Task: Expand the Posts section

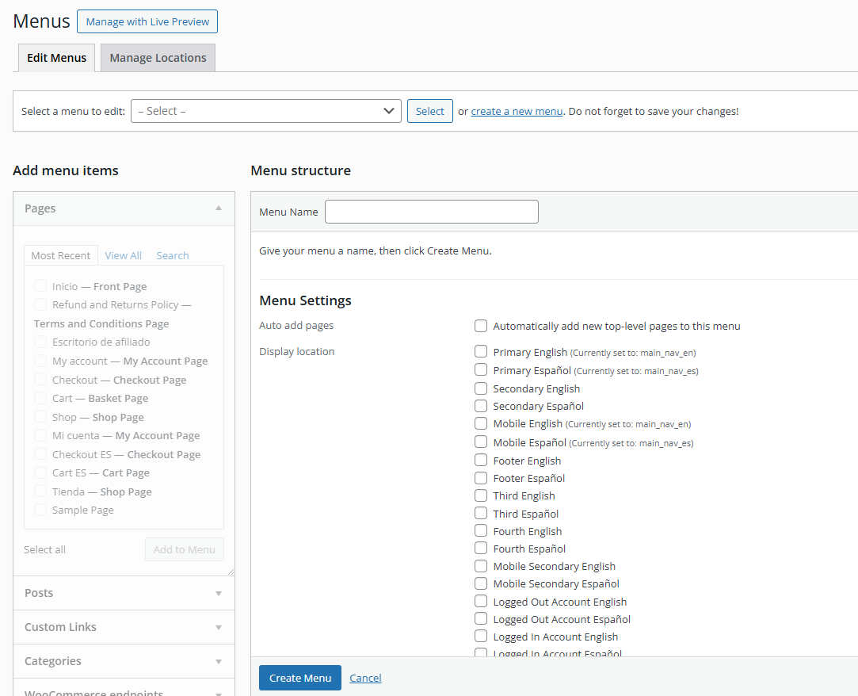Action: click(219, 593)
